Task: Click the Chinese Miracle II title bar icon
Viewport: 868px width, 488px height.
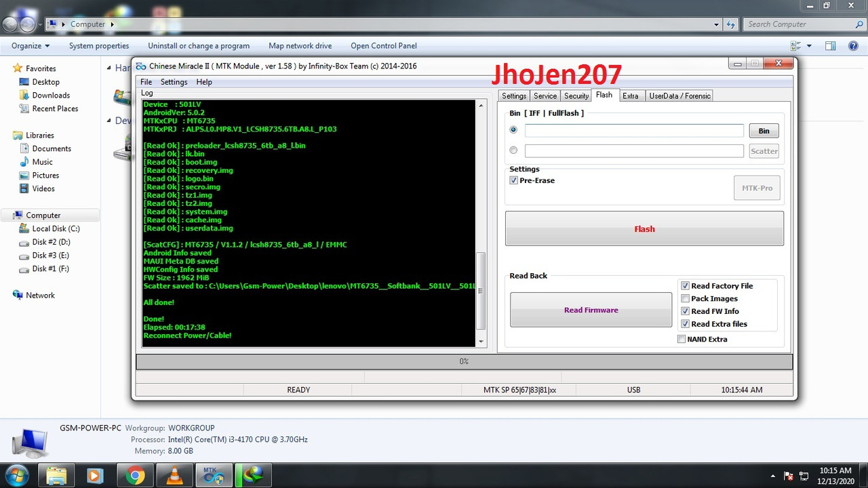Action: [x=141, y=66]
